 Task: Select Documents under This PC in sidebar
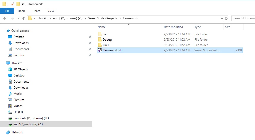[x=21, y=82]
